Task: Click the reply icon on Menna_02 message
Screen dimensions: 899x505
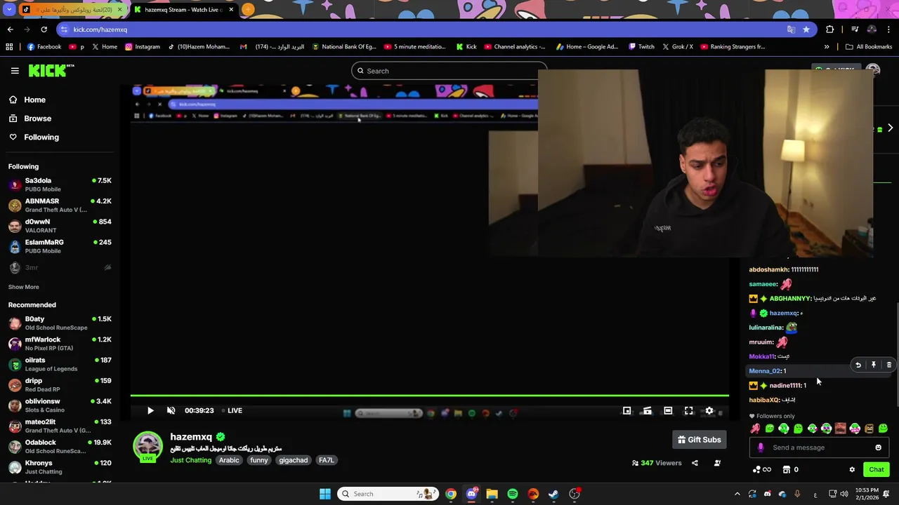Action: point(858,365)
